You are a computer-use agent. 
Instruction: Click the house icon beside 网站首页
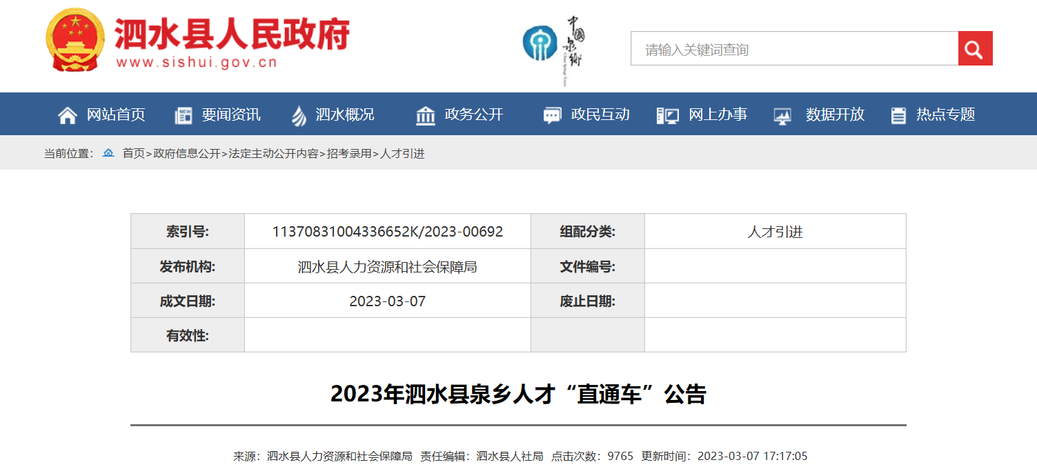(x=68, y=115)
